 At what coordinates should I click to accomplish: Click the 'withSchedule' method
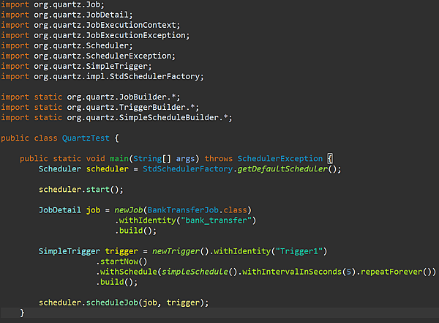coord(128,272)
